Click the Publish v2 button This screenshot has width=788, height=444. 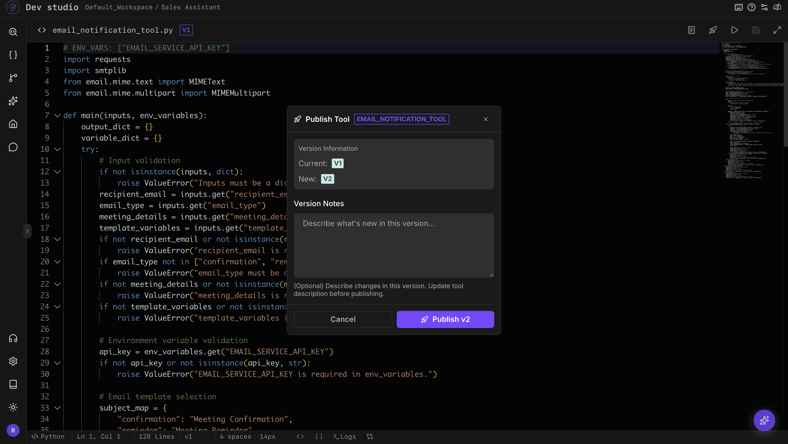click(x=445, y=319)
